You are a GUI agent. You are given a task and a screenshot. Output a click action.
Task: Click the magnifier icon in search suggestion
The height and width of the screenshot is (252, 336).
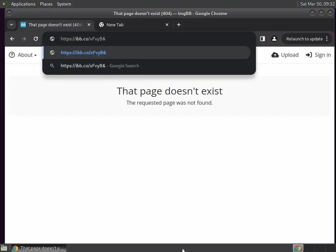[x=52, y=66]
